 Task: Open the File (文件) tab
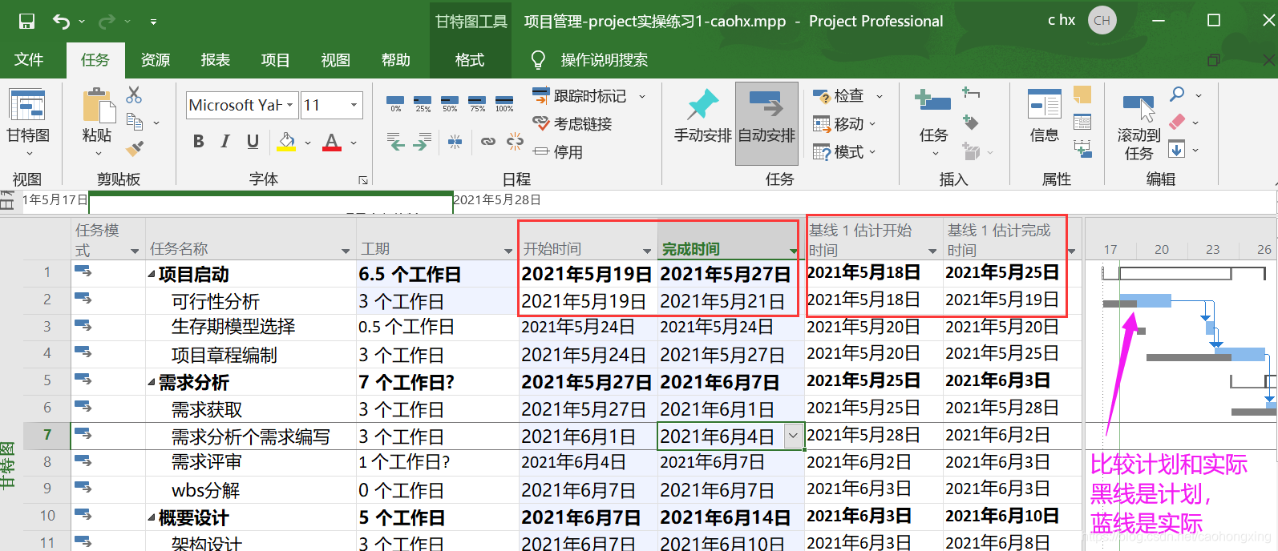[29, 60]
